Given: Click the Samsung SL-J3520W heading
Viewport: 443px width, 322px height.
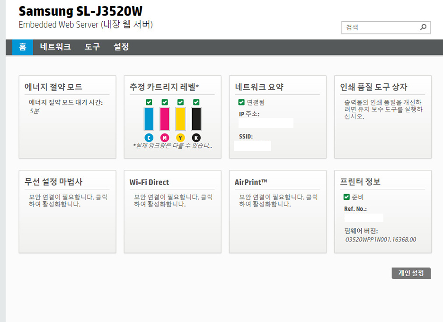Looking at the screenshot, I should [80, 11].
